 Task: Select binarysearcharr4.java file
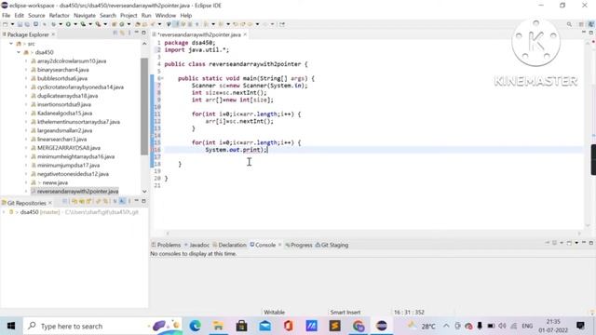click(x=62, y=70)
